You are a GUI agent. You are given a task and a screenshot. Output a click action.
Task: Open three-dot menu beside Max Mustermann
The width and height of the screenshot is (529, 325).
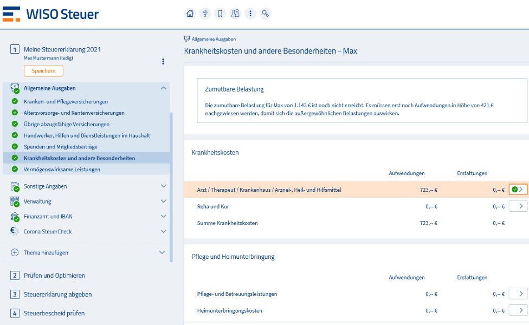pos(163,62)
